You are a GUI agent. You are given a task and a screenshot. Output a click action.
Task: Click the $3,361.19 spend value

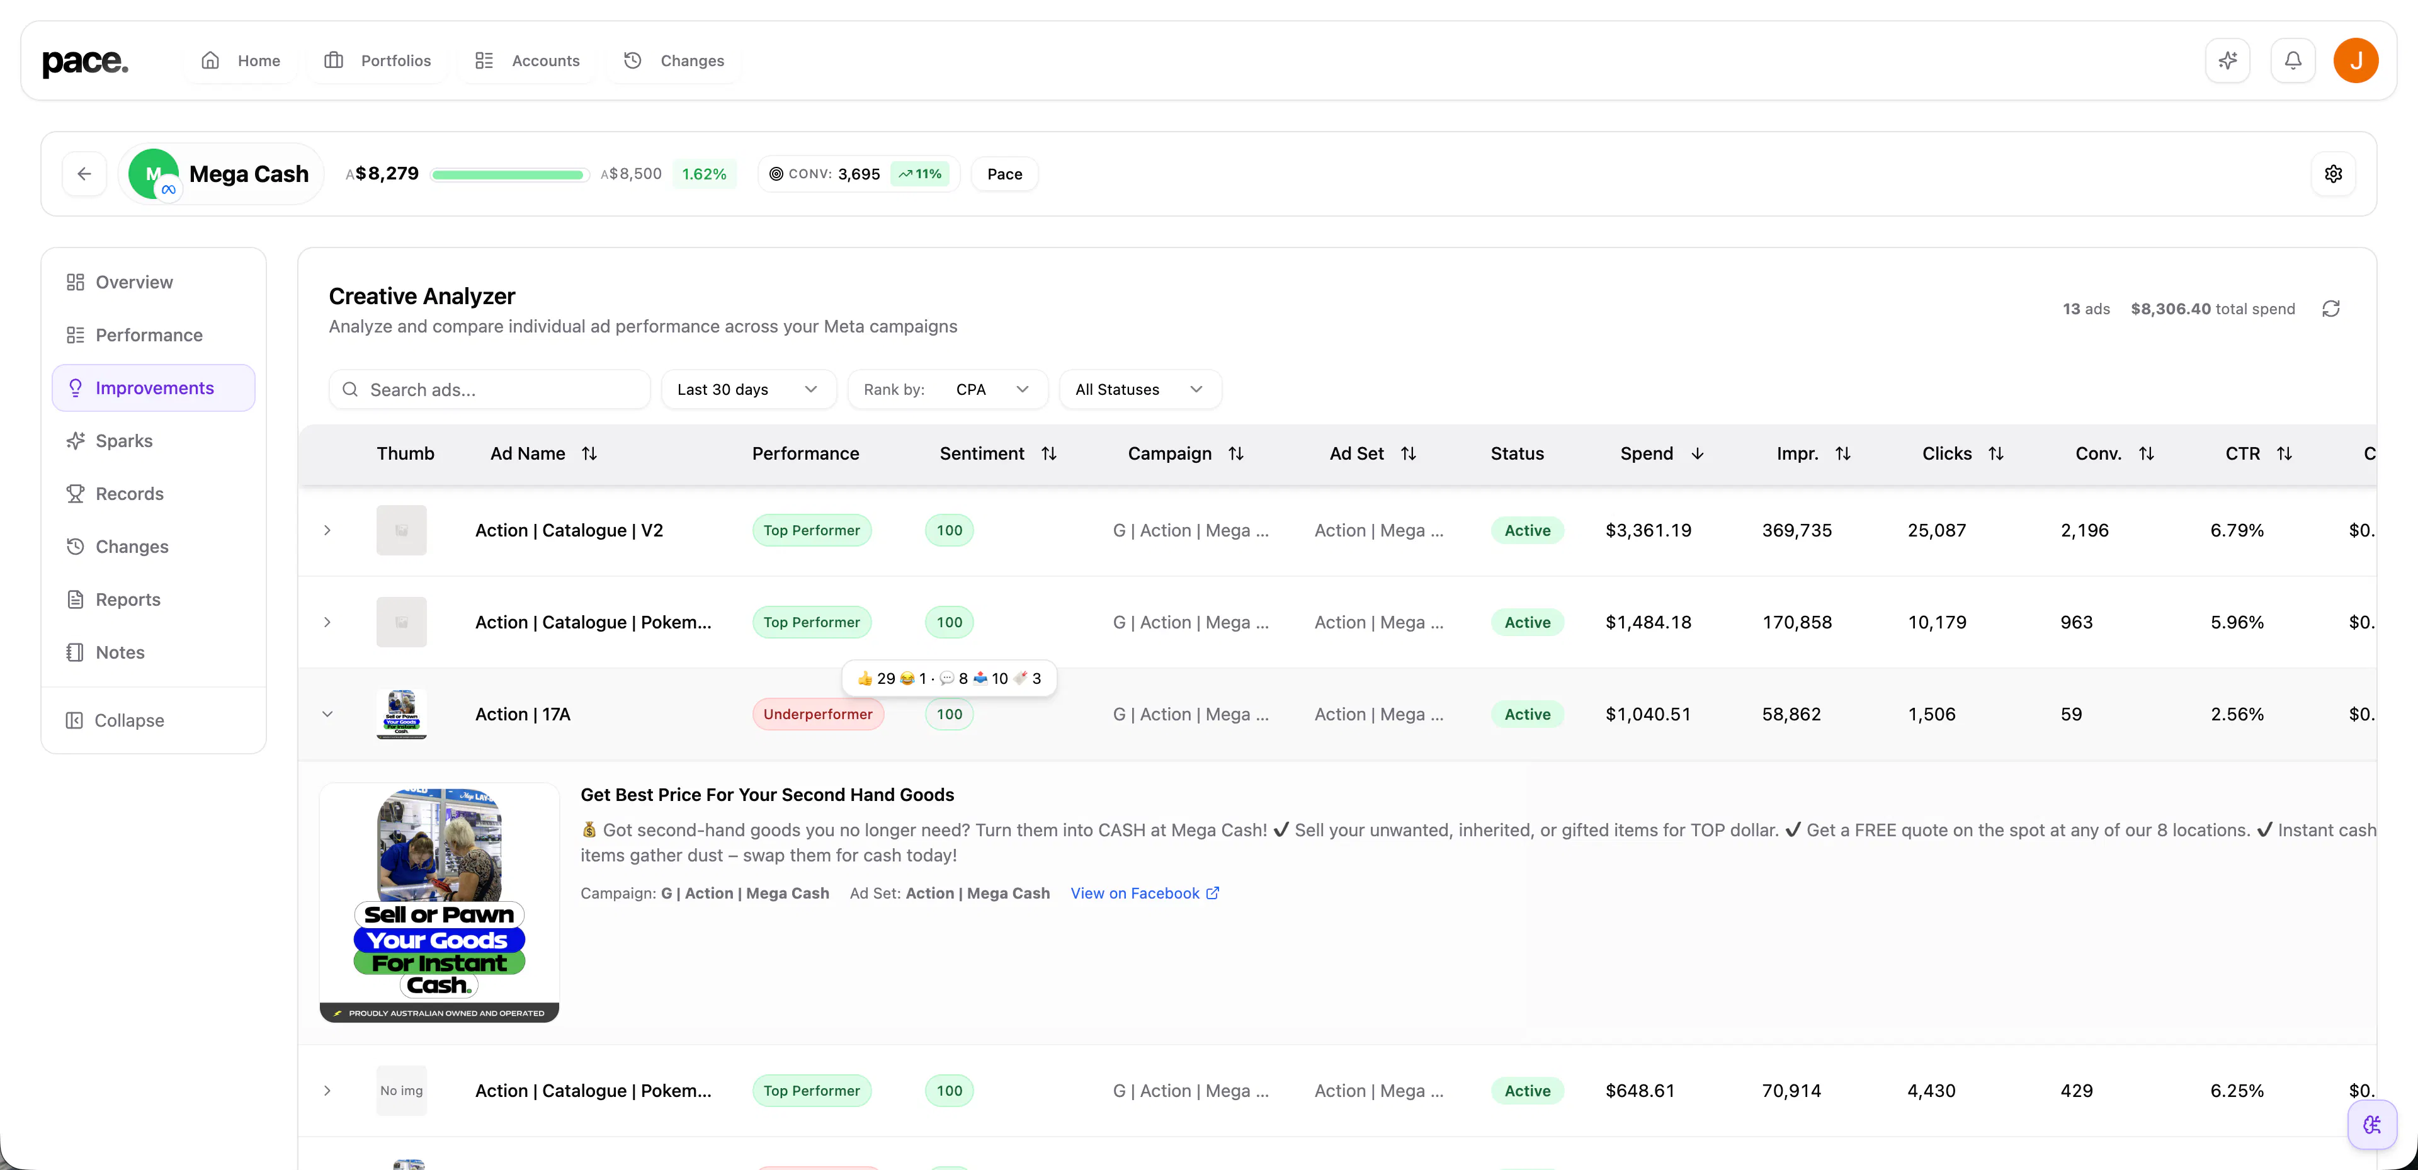pyautogui.click(x=1649, y=531)
